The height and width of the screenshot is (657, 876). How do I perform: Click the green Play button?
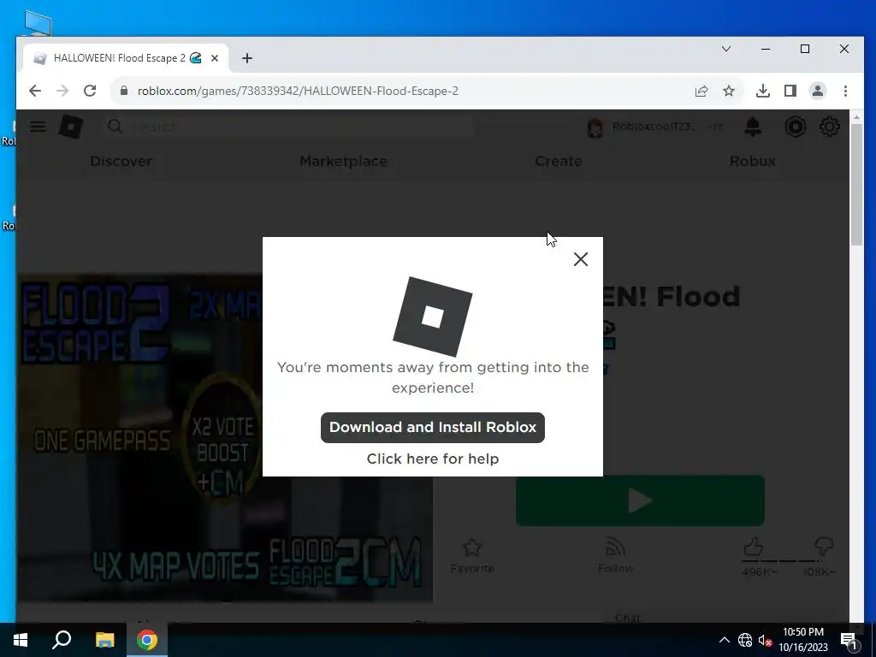(640, 500)
